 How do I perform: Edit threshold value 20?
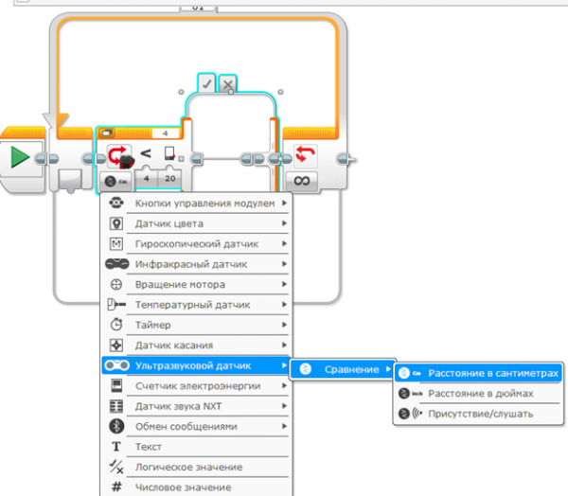tap(169, 178)
